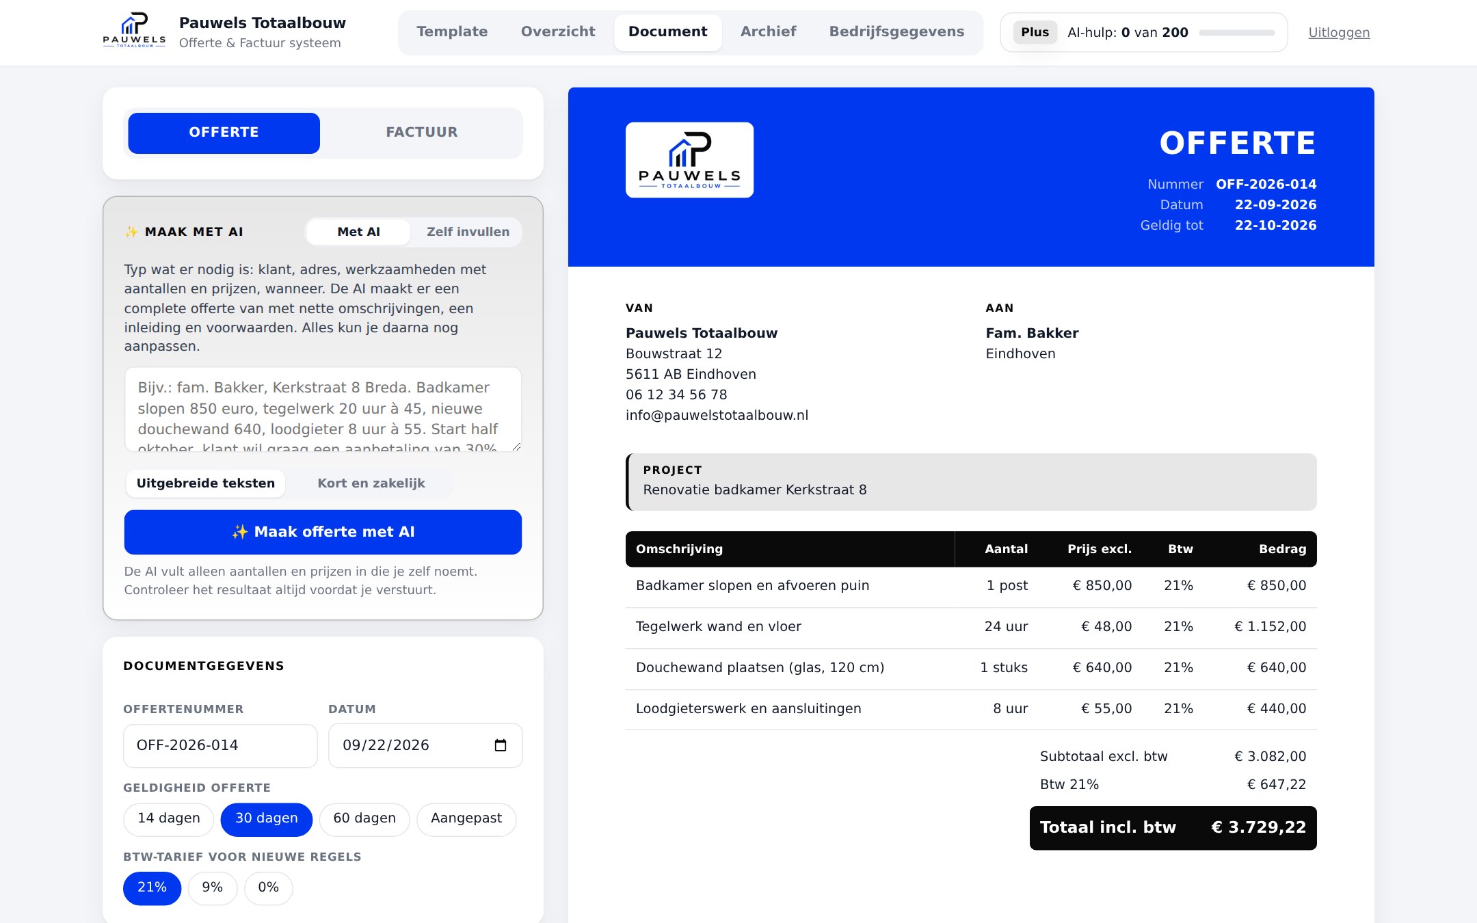
Task: Select the Zelf invullen mode
Action: tap(468, 232)
